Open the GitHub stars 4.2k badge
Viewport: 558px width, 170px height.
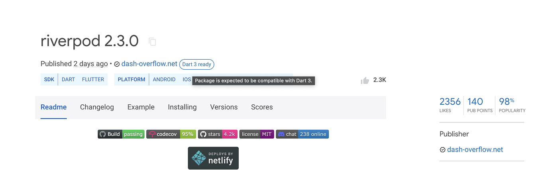click(x=218, y=134)
